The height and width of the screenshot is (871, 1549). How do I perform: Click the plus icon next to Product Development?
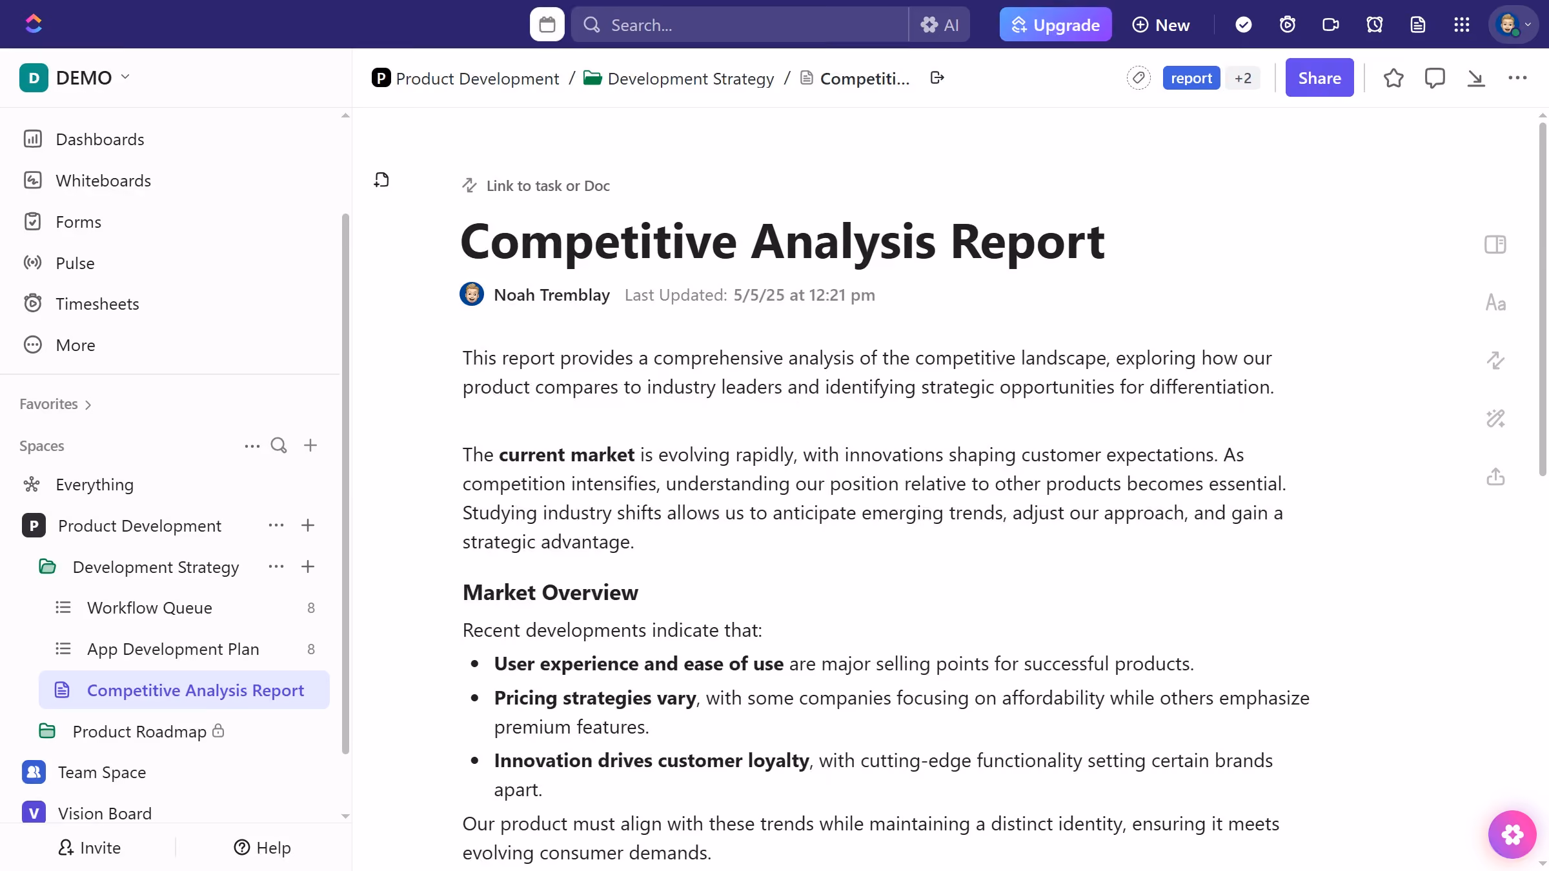tap(308, 526)
